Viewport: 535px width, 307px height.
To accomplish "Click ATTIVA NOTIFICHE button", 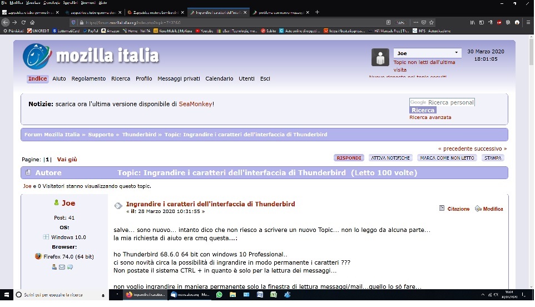I will [x=390, y=158].
